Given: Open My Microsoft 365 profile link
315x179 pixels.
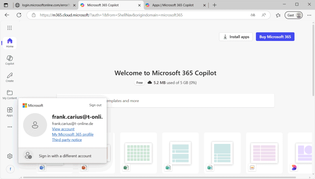Looking at the screenshot, I should point(73,134).
